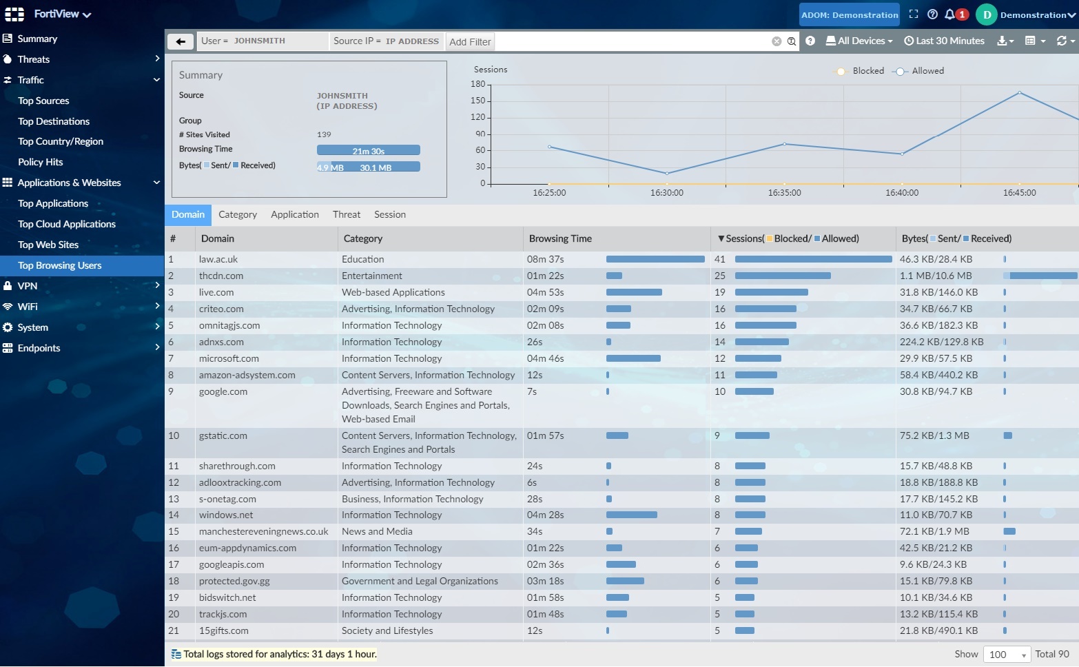Click the back arrow button
The image size is (1079, 667).
[181, 41]
